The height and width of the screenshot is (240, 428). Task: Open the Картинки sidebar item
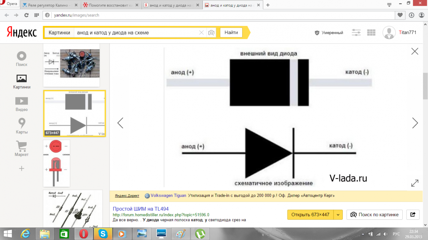point(22,81)
